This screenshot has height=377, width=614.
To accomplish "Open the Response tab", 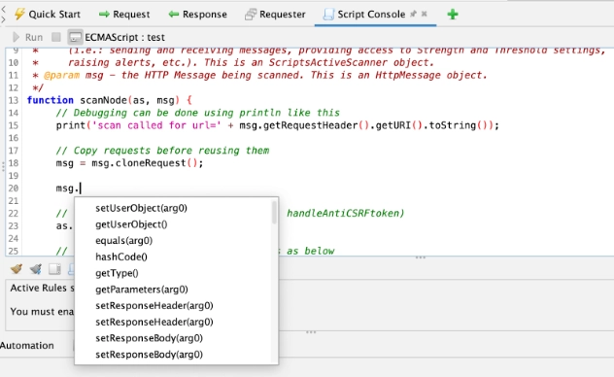I will tap(198, 15).
